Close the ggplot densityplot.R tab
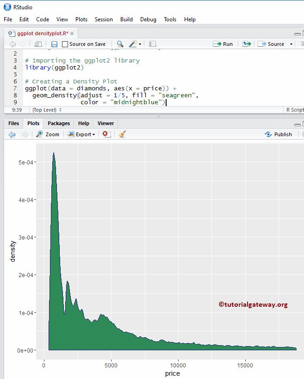This screenshot has width=304, height=379. click(72, 34)
